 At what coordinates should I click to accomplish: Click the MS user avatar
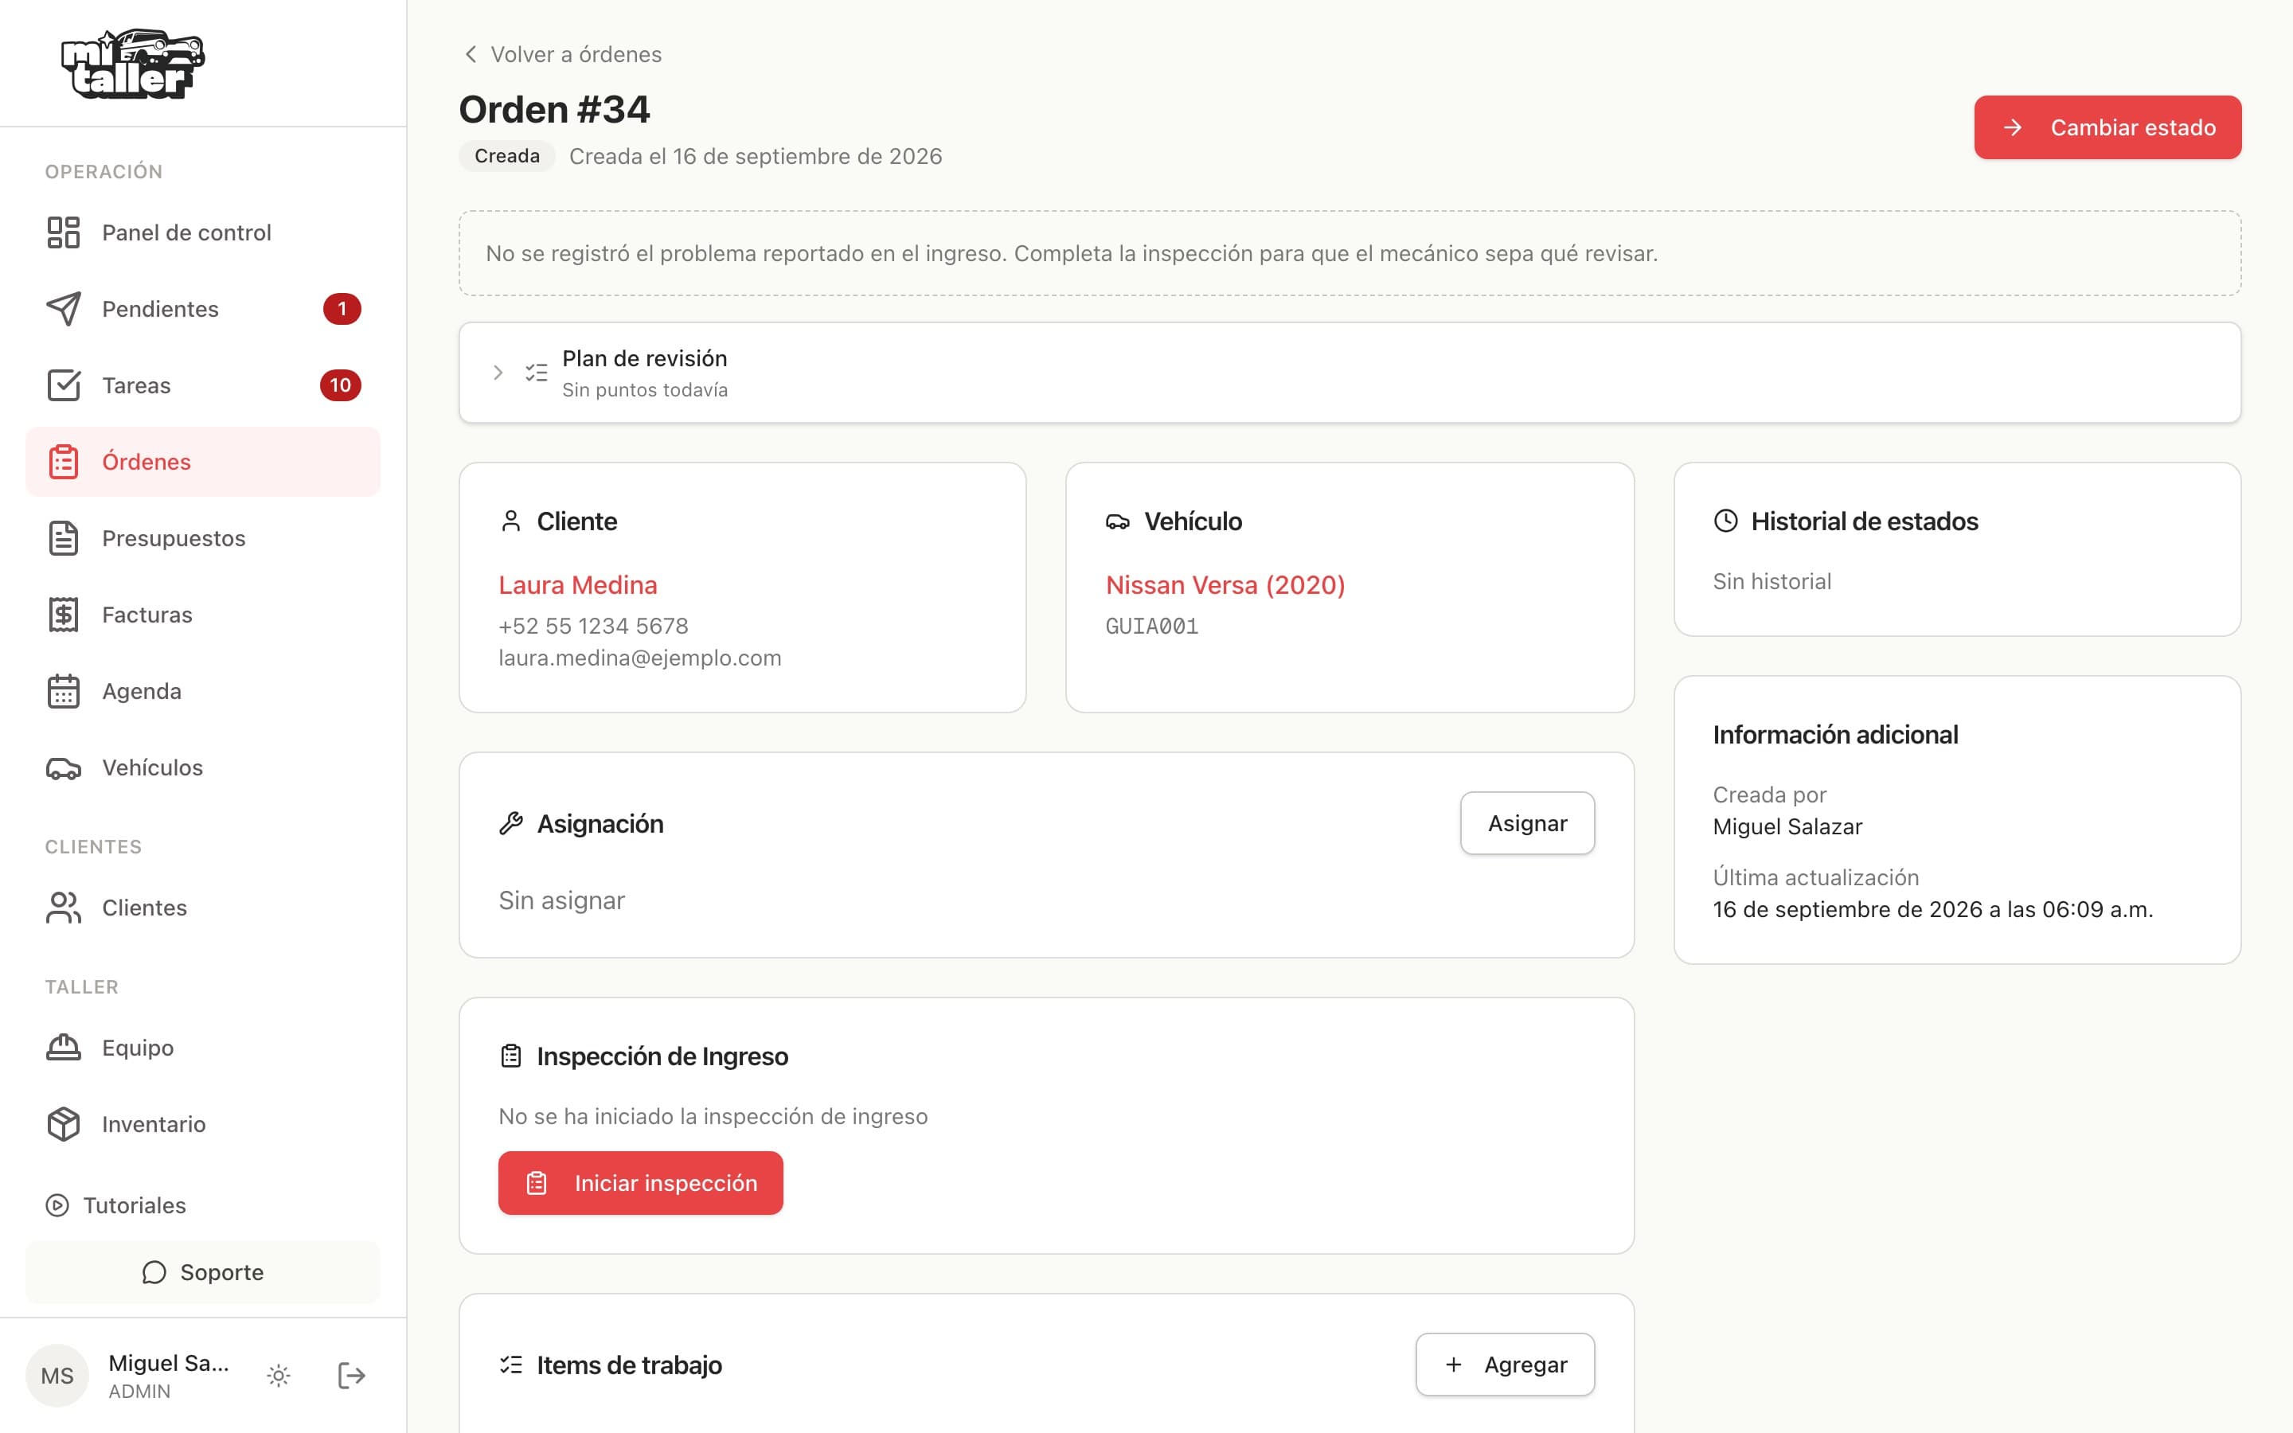click(x=57, y=1375)
